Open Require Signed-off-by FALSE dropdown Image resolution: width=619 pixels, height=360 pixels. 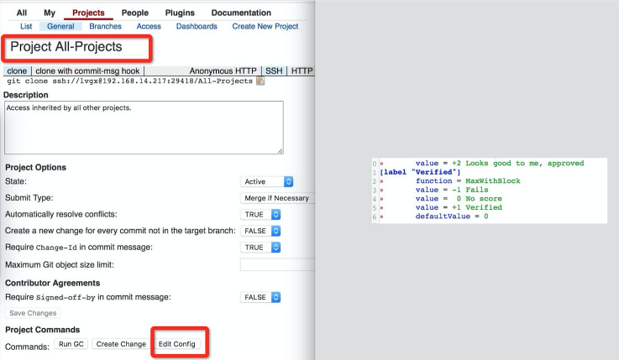tap(260, 297)
